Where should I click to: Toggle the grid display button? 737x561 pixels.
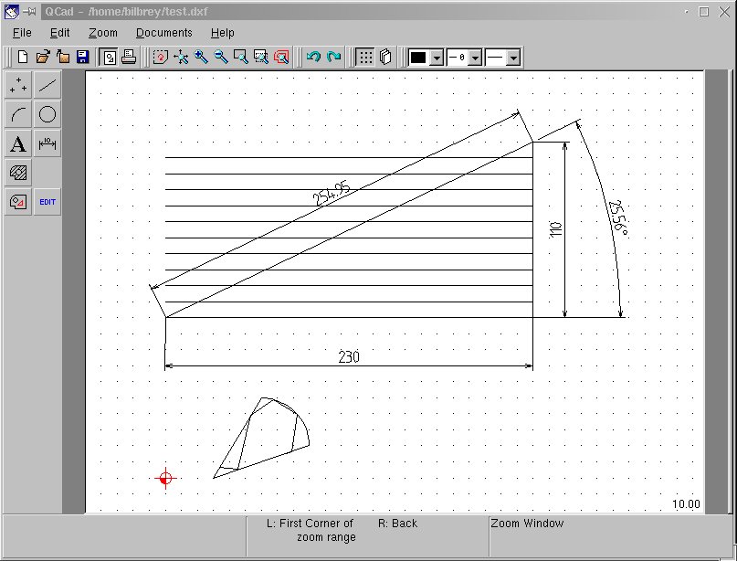[365, 57]
